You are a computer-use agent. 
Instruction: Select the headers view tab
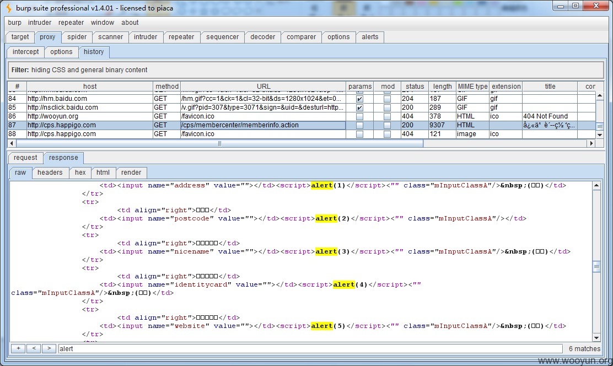tap(50, 173)
